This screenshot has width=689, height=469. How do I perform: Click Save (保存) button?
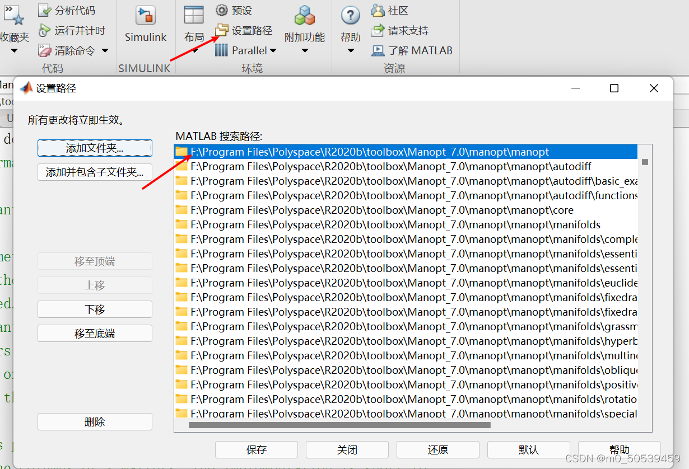click(x=257, y=450)
